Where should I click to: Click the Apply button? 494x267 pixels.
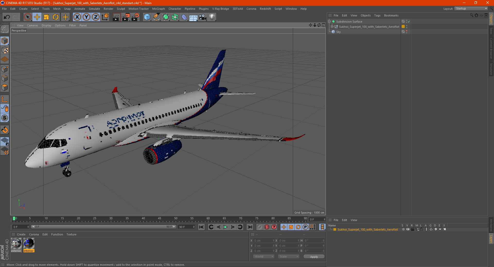tap(314, 256)
